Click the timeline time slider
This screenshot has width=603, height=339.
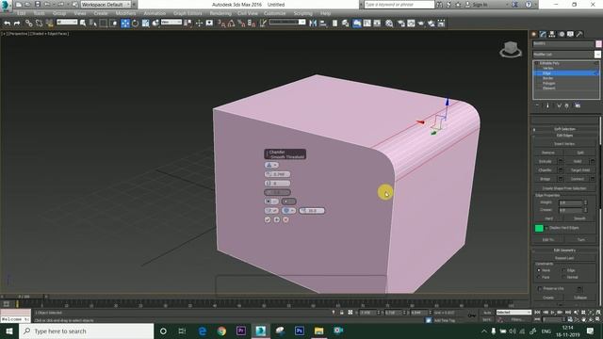tap(24, 297)
